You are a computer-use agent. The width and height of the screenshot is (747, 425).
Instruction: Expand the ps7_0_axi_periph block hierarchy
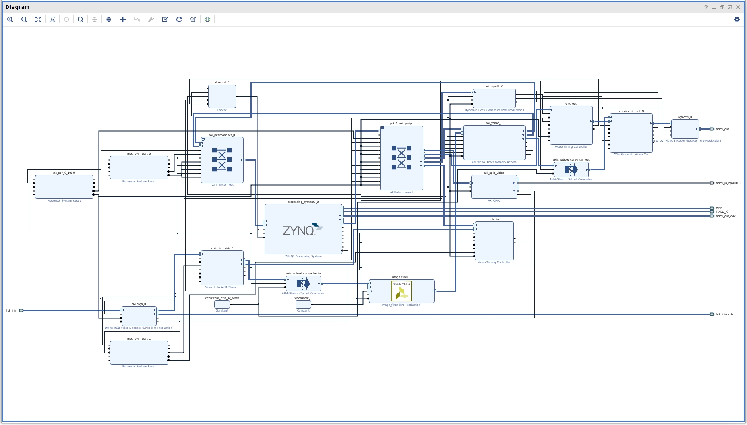click(383, 128)
